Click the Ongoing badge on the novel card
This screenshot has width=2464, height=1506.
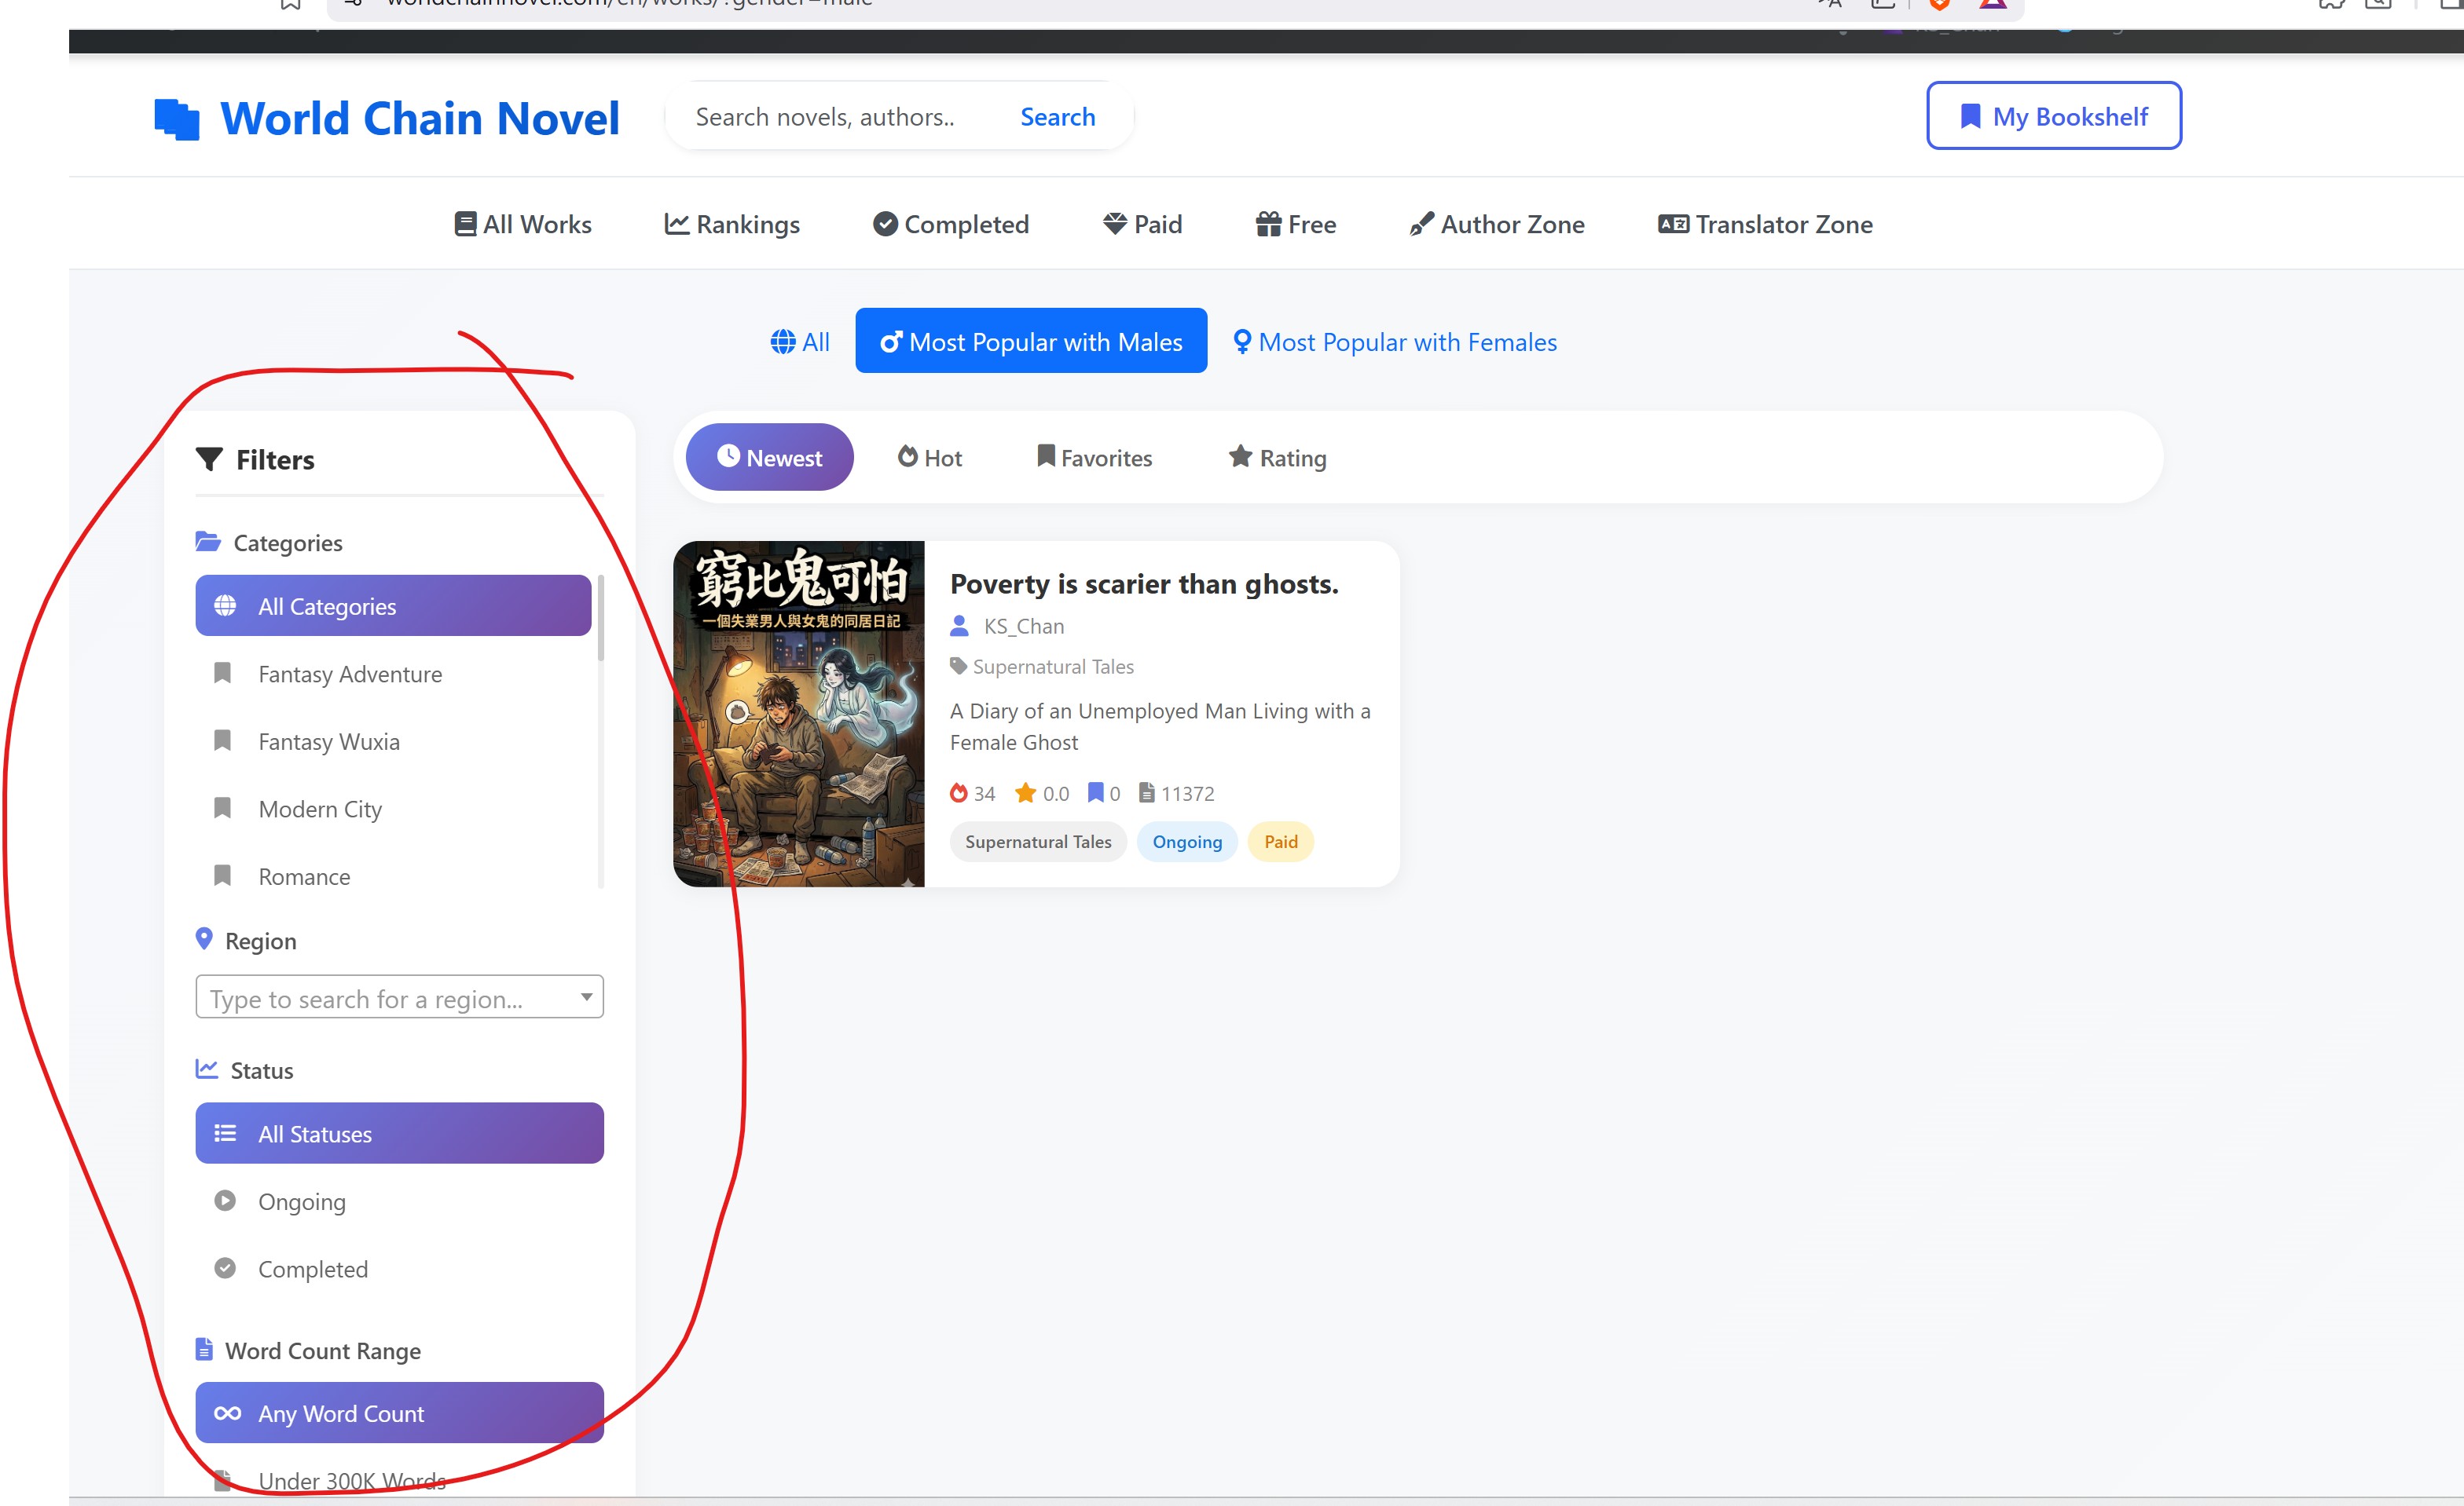pyautogui.click(x=1187, y=842)
